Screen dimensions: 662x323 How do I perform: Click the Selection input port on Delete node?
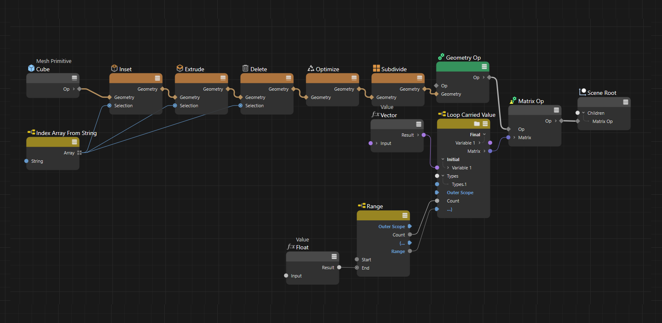(x=241, y=106)
